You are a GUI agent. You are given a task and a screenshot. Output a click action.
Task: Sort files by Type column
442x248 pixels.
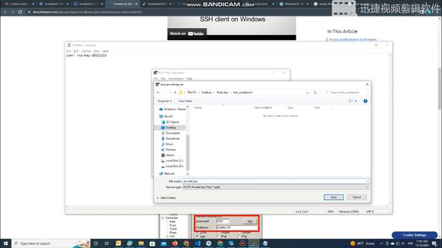point(290,107)
